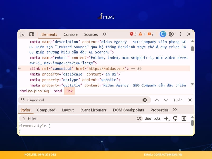The image size is (212, 159).
Task: Activate the inspect element picker icon
Action: 22,34
